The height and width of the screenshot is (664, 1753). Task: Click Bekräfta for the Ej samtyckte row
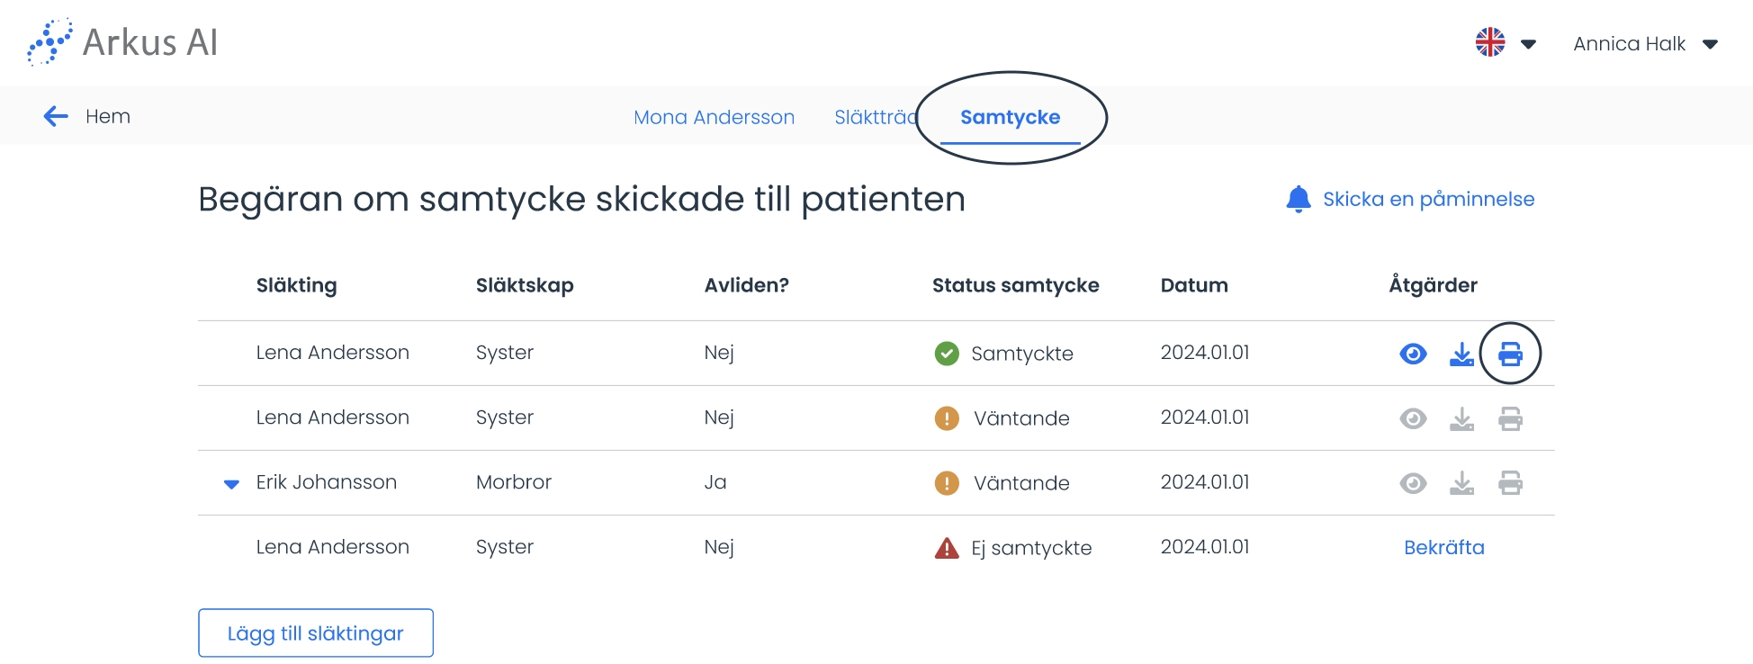tap(1443, 547)
